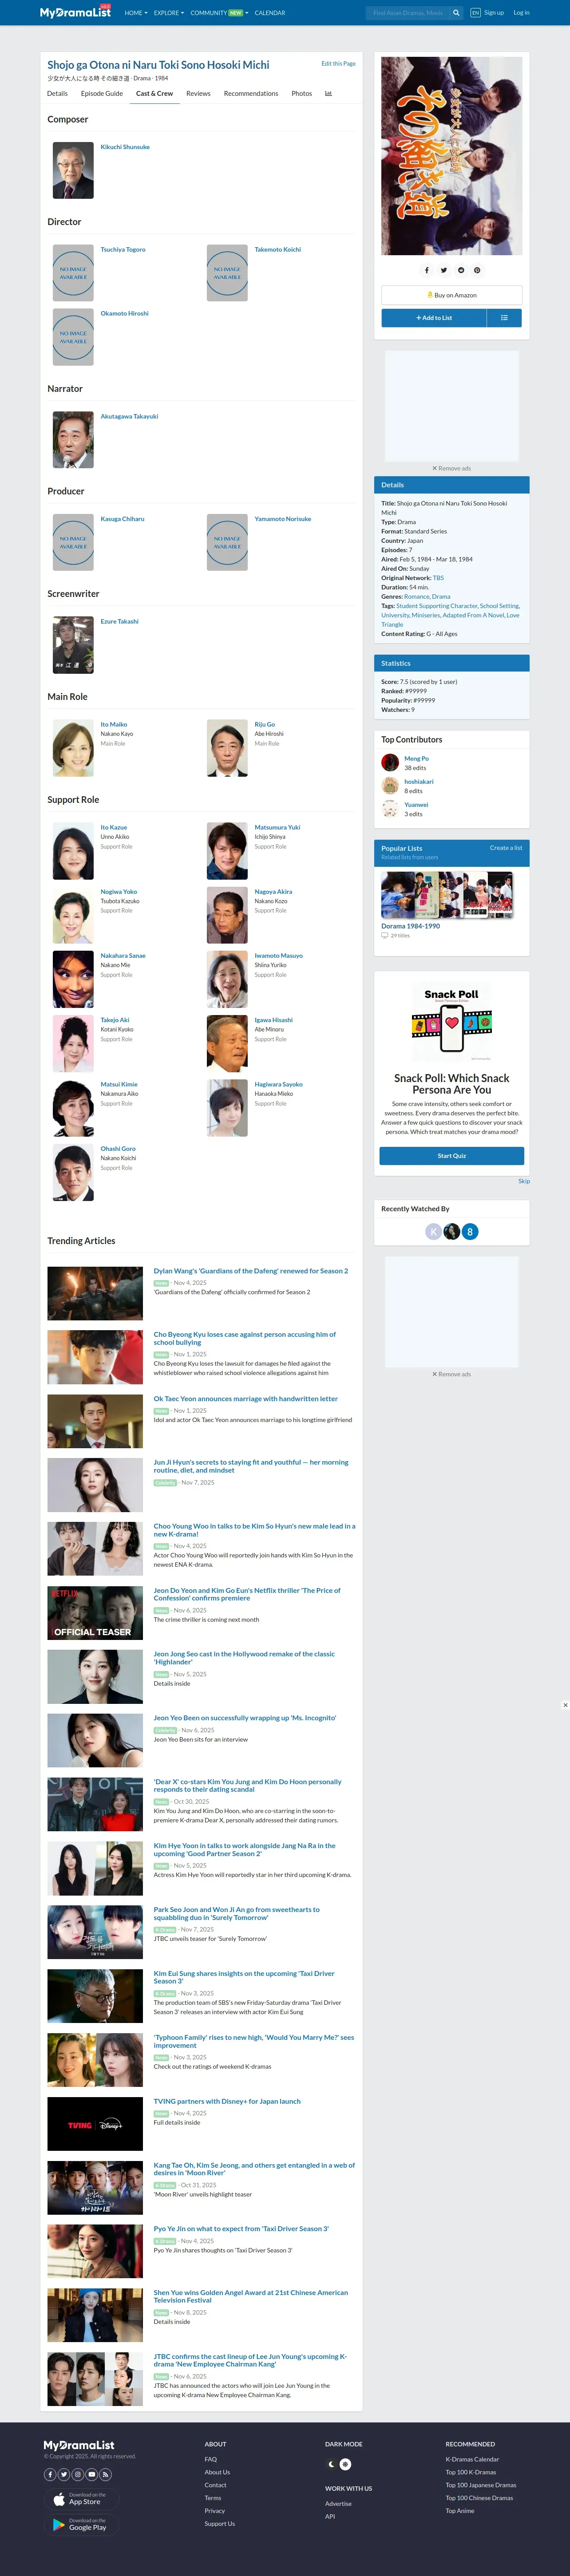Open the CALENDAR menu item

[270, 13]
